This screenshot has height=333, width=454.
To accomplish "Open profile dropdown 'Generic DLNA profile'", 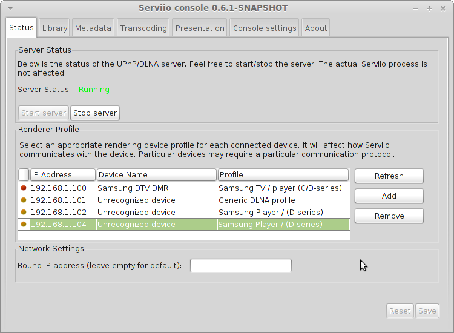I will [283, 200].
